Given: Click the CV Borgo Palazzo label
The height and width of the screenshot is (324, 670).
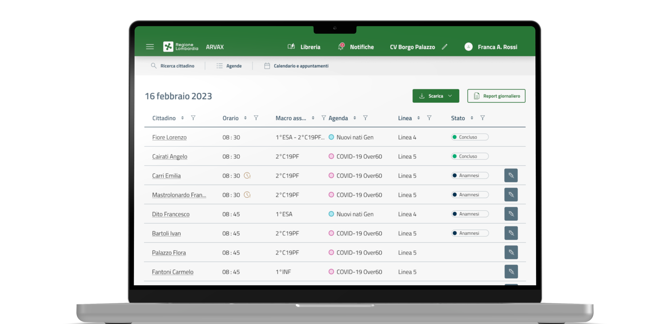Looking at the screenshot, I should [413, 47].
